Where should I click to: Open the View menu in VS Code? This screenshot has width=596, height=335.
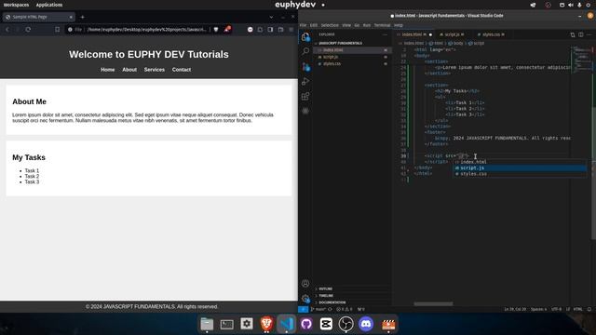pos(346,25)
